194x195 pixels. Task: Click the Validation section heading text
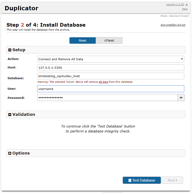(x=24, y=115)
